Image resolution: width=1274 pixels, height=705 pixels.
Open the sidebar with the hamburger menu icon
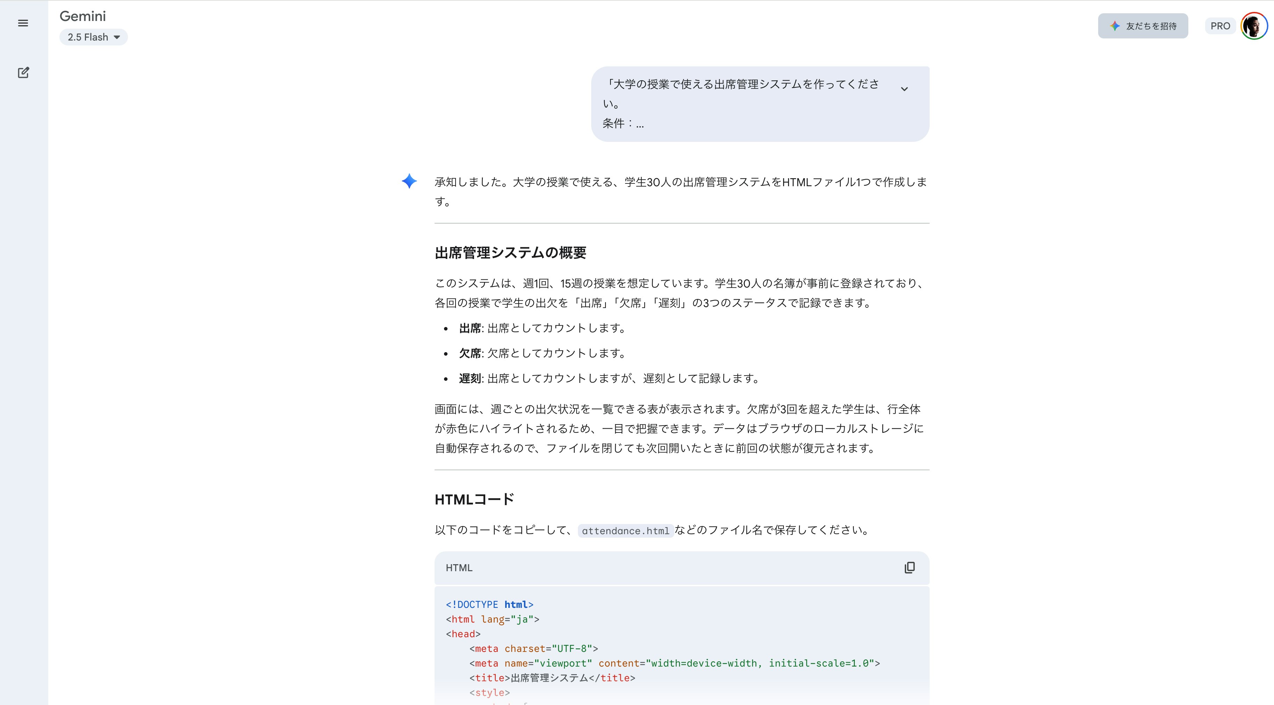tap(23, 23)
